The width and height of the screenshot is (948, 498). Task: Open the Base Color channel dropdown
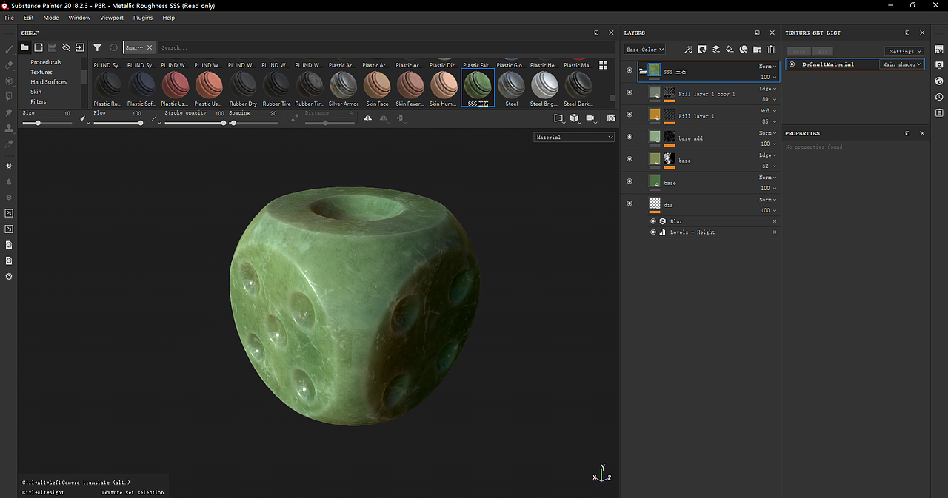(x=644, y=50)
